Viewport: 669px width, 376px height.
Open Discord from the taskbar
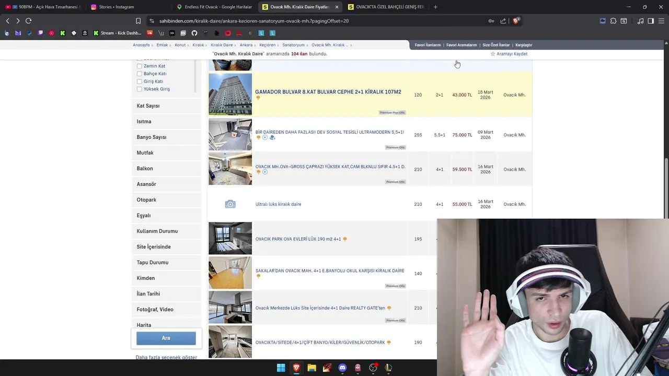(x=342, y=368)
